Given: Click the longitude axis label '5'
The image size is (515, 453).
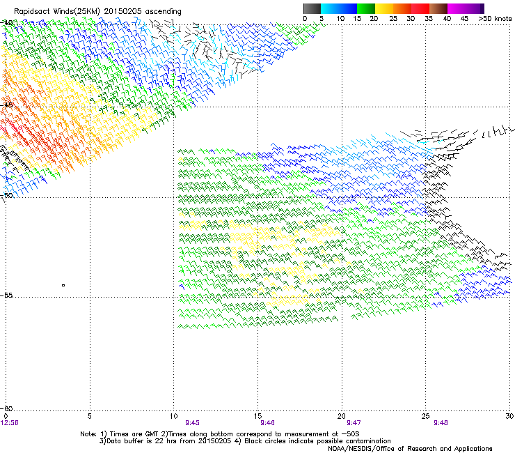Looking at the screenshot, I should click(x=90, y=416).
